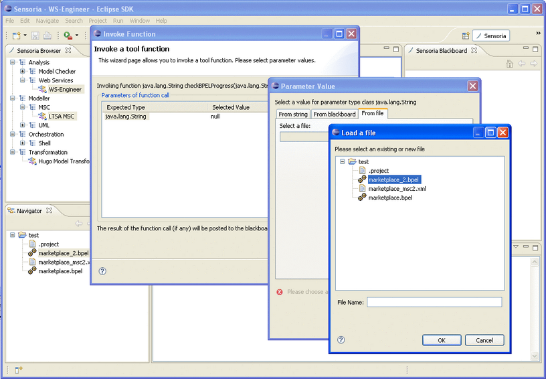Image resolution: width=546 pixels, height=379 pixels.
Task: Select marketplace.bpel in Load a file dialog
Action: pos(390,198)
